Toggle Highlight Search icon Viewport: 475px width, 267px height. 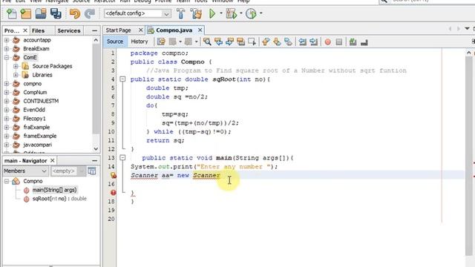[240, 42]
